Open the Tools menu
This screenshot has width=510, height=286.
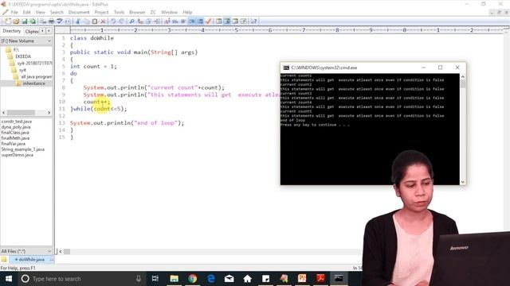point(119,13)
